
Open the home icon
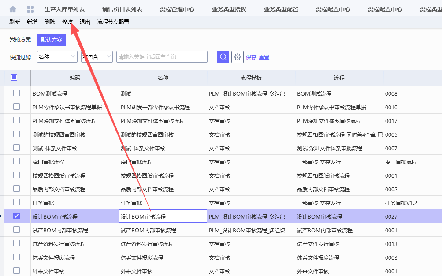coord(13,9)
